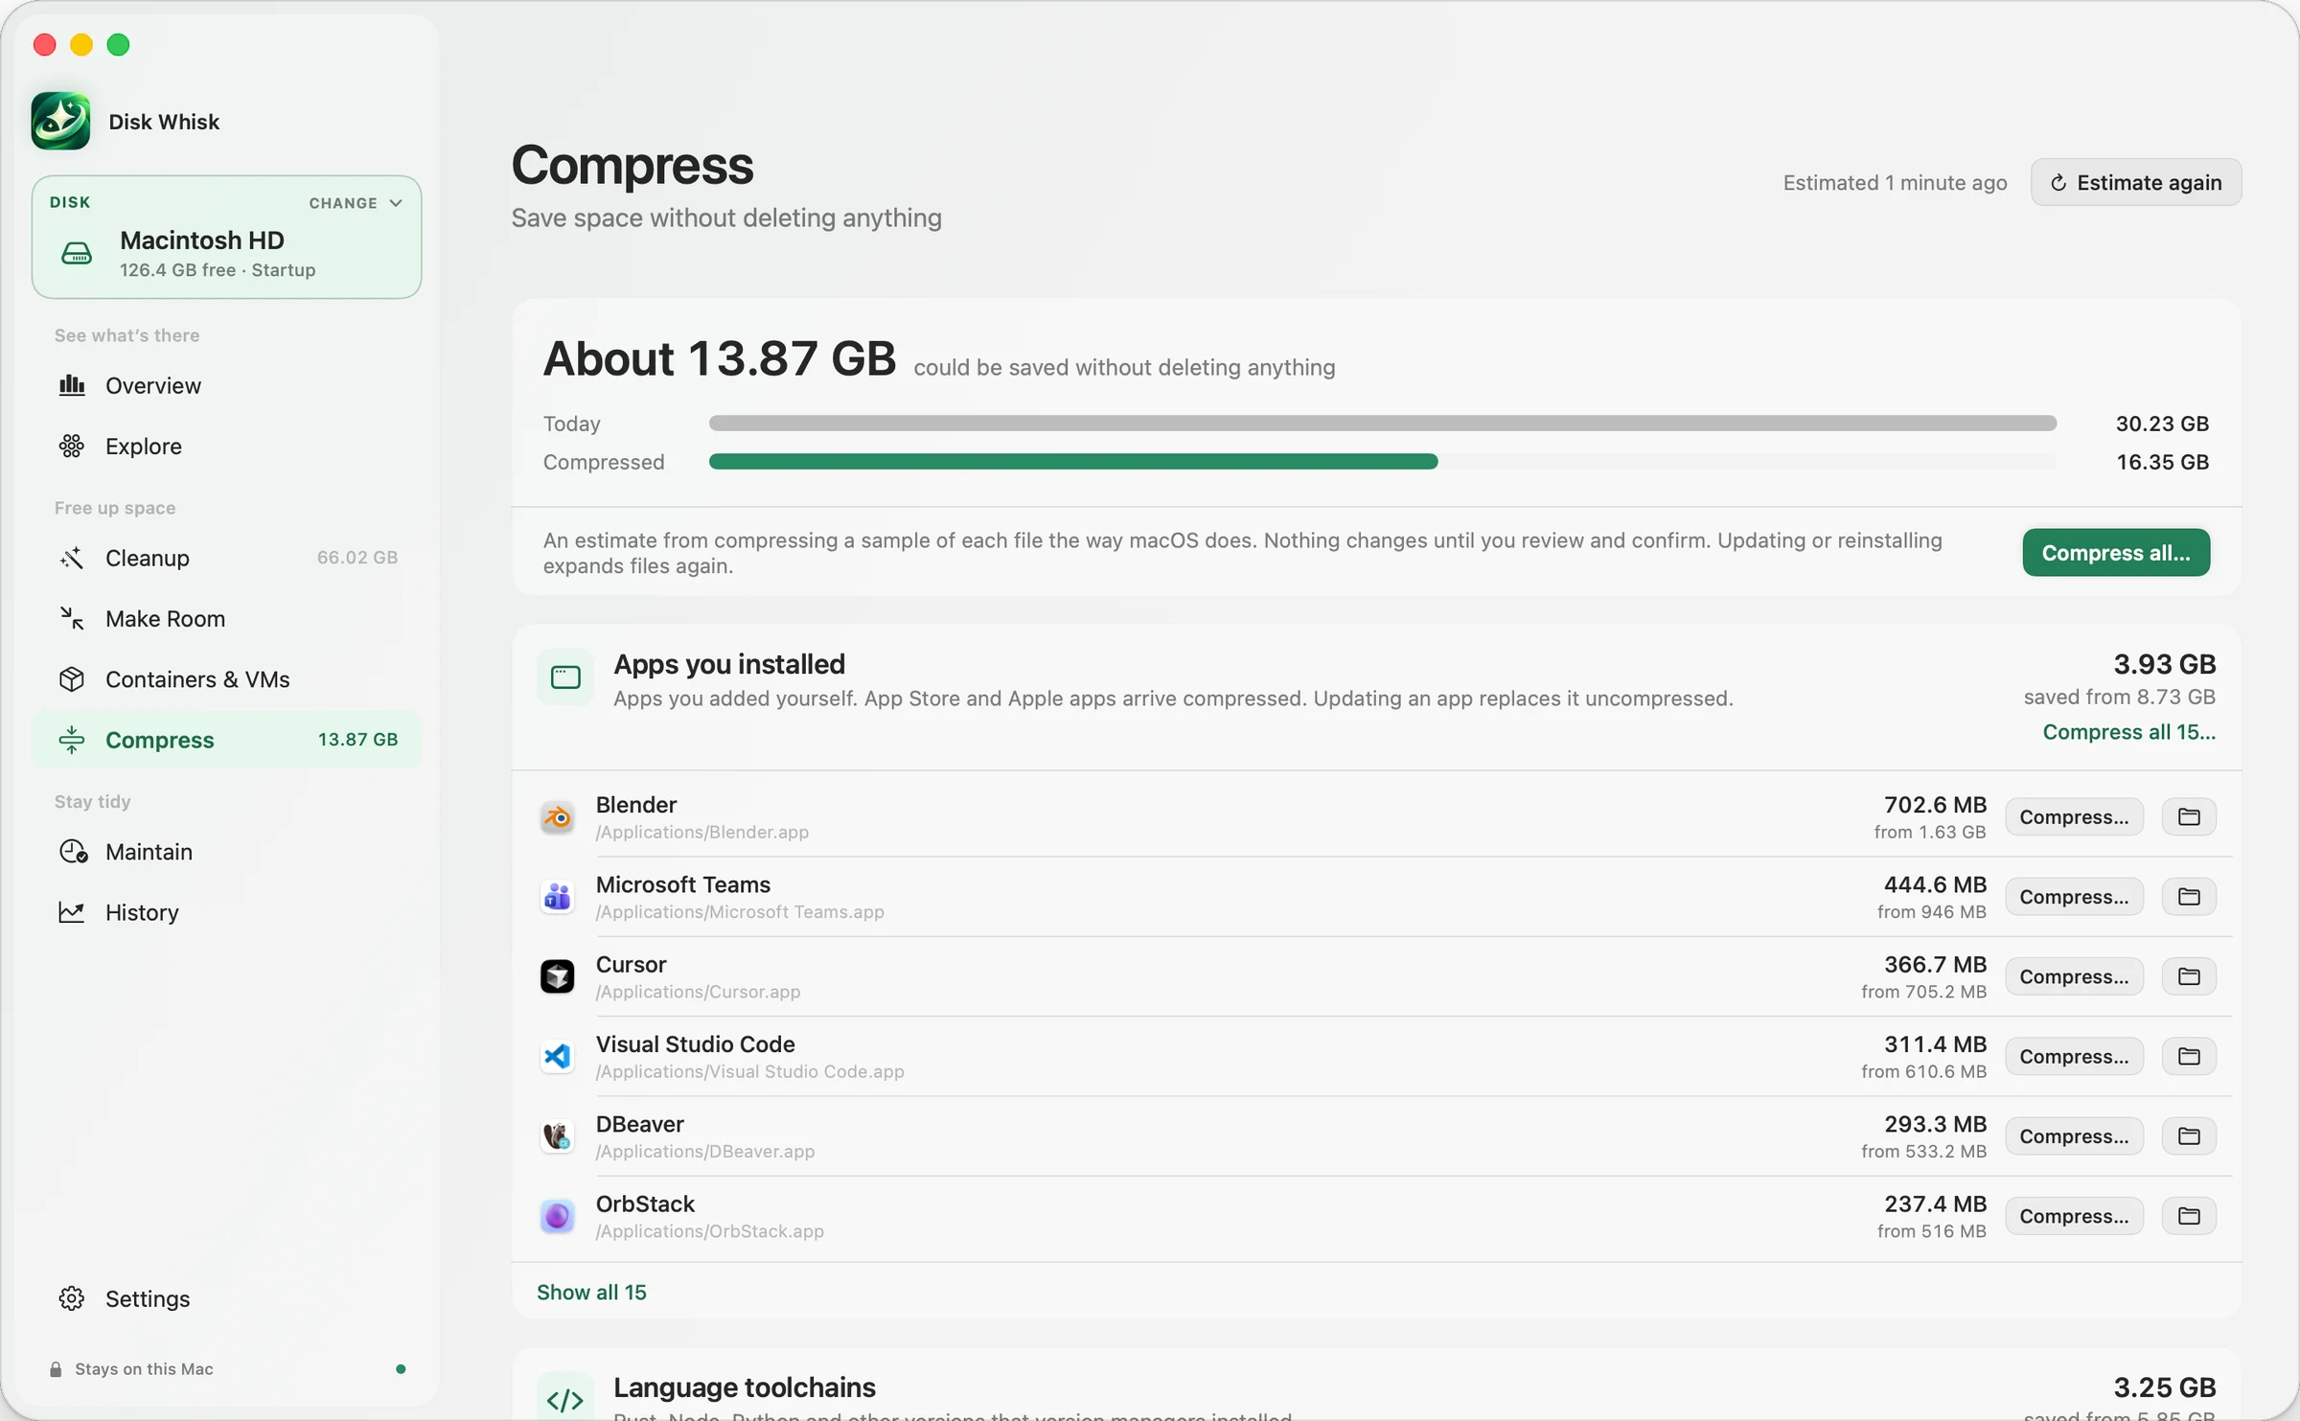Compress the Cursor app

click(x=2074, y=975)
